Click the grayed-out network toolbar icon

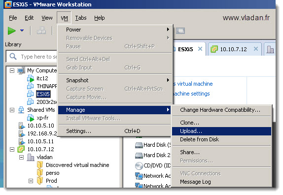(41, 31)
